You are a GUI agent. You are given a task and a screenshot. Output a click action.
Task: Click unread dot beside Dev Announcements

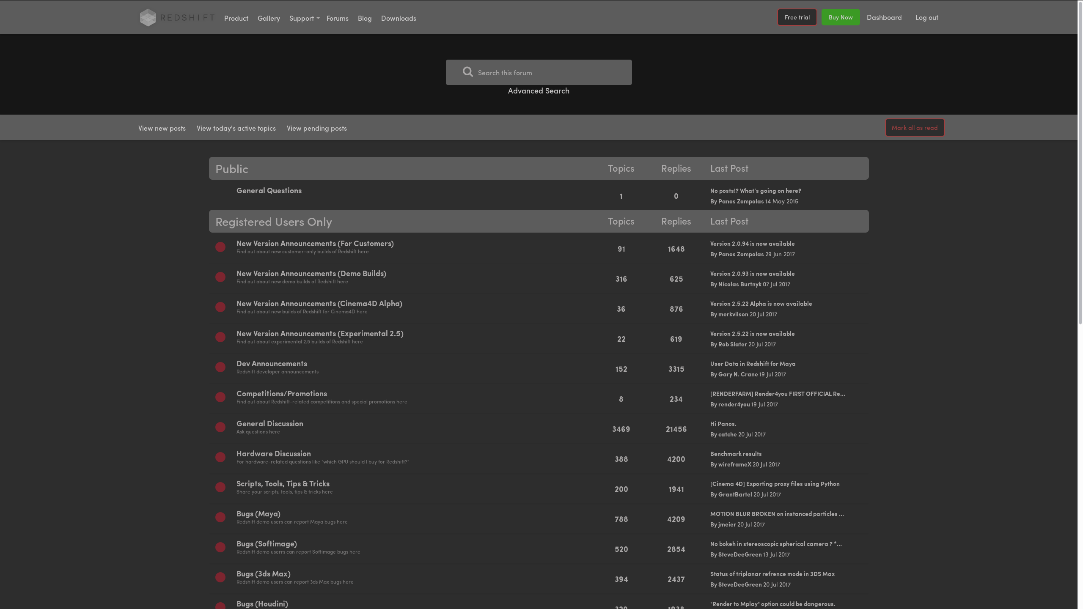pyautogui.click(x=220, y=367)
